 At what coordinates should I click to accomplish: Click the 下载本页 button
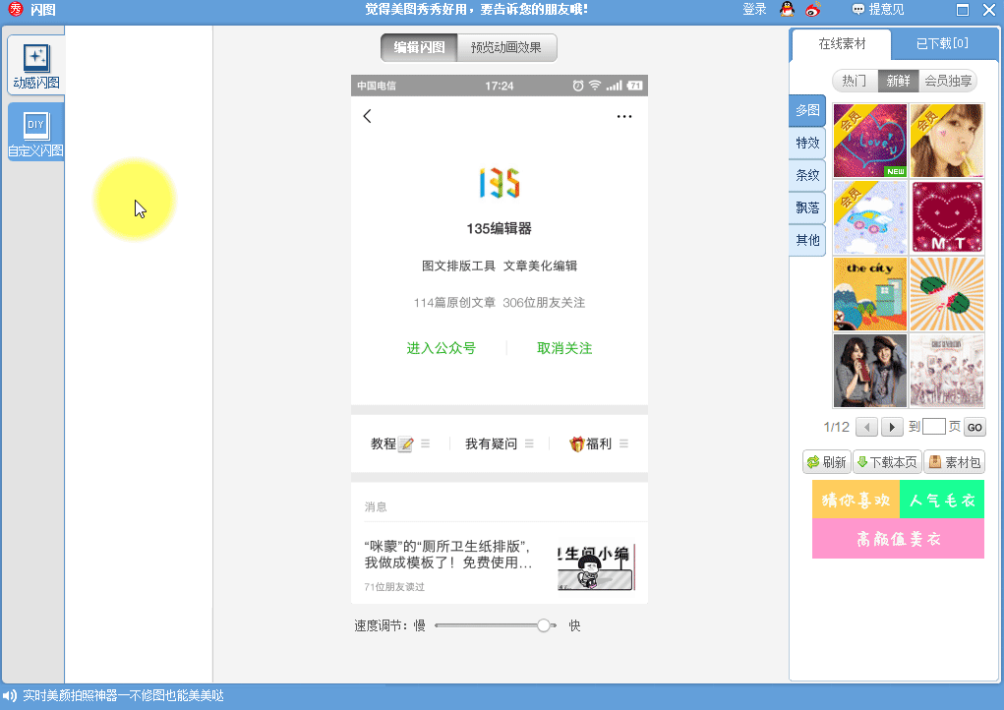point(887,462)
